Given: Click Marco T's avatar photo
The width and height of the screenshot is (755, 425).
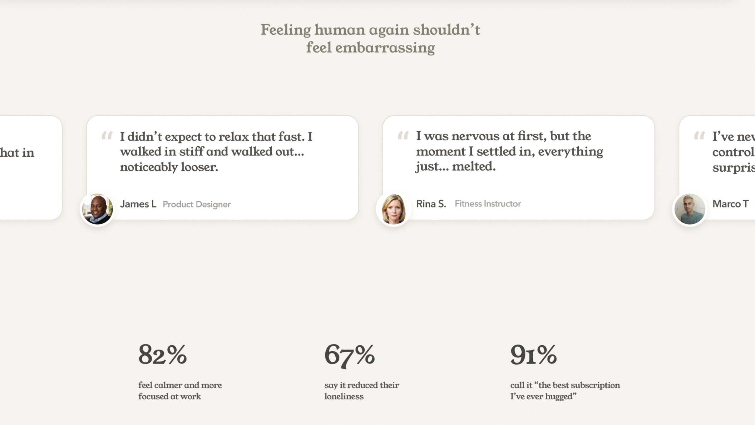Looking at the screenshot, I should [689, 209].
